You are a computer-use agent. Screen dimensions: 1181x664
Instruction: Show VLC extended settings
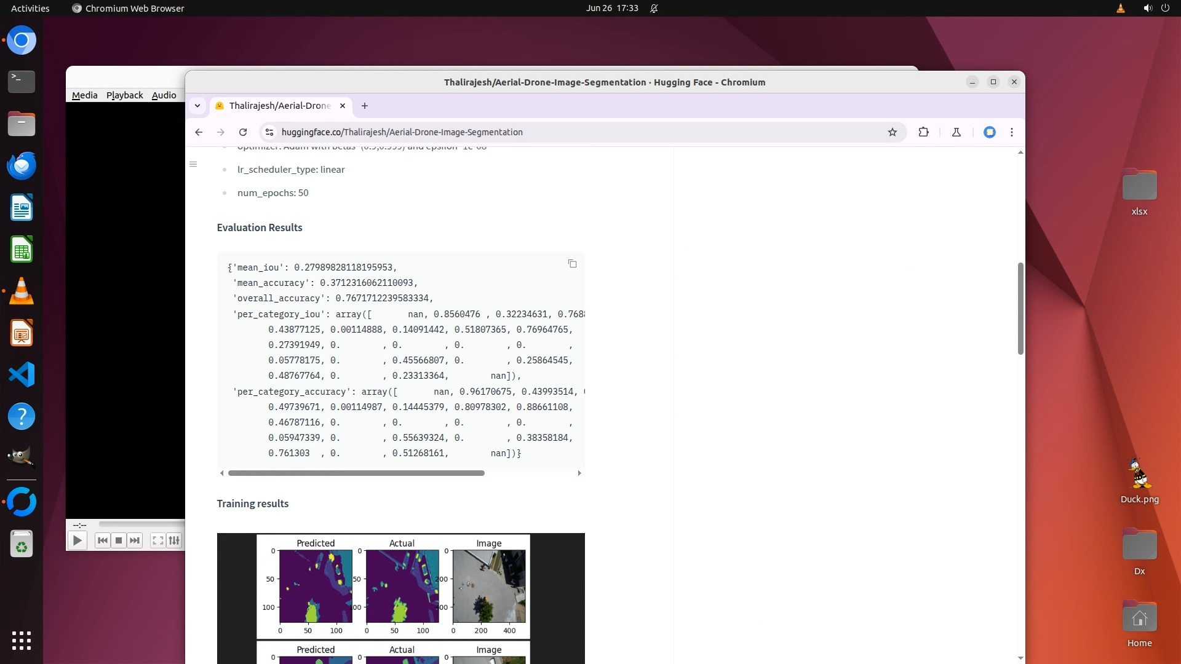point(174,540)
